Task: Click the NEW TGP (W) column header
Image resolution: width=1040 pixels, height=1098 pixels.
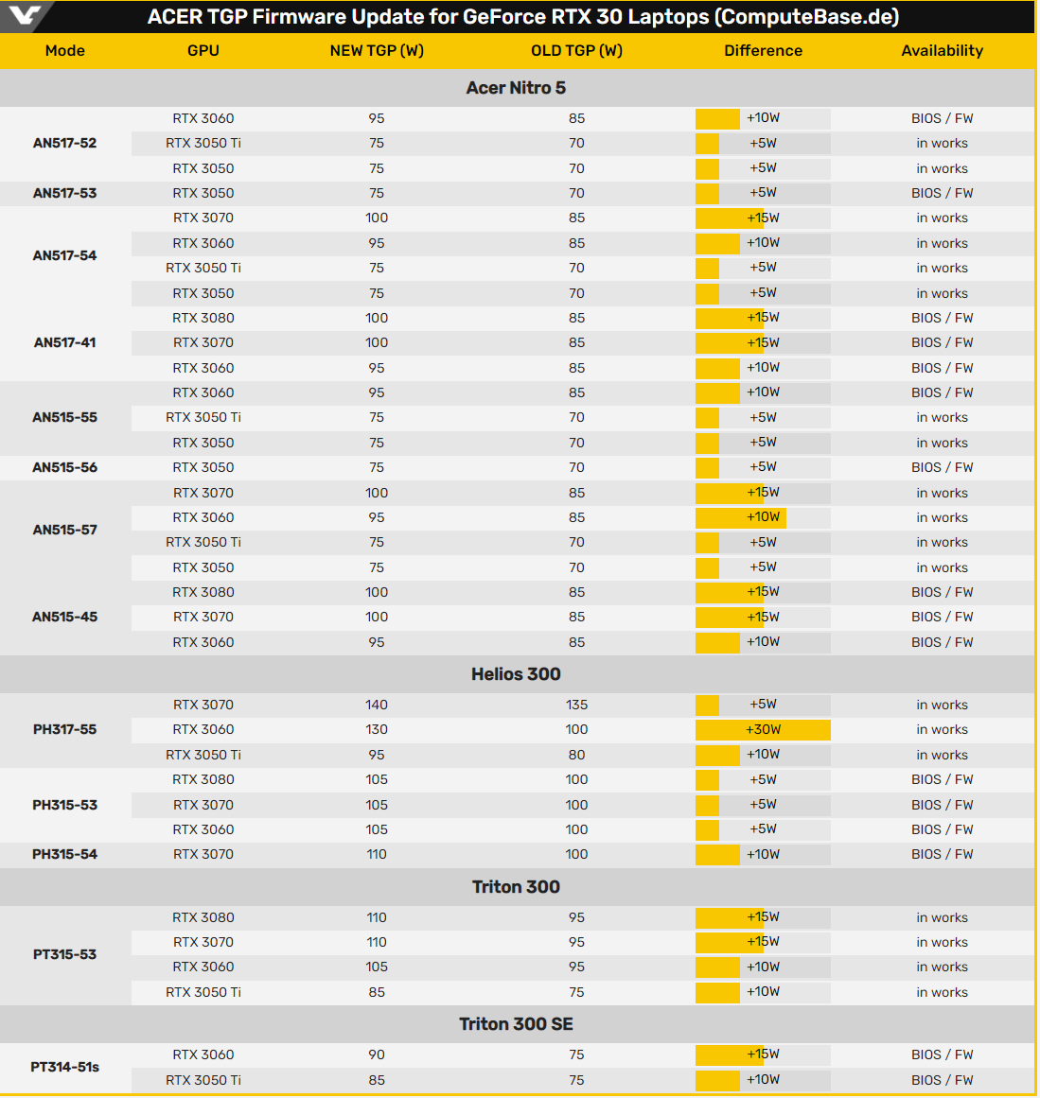Action: tap(377, 50)
